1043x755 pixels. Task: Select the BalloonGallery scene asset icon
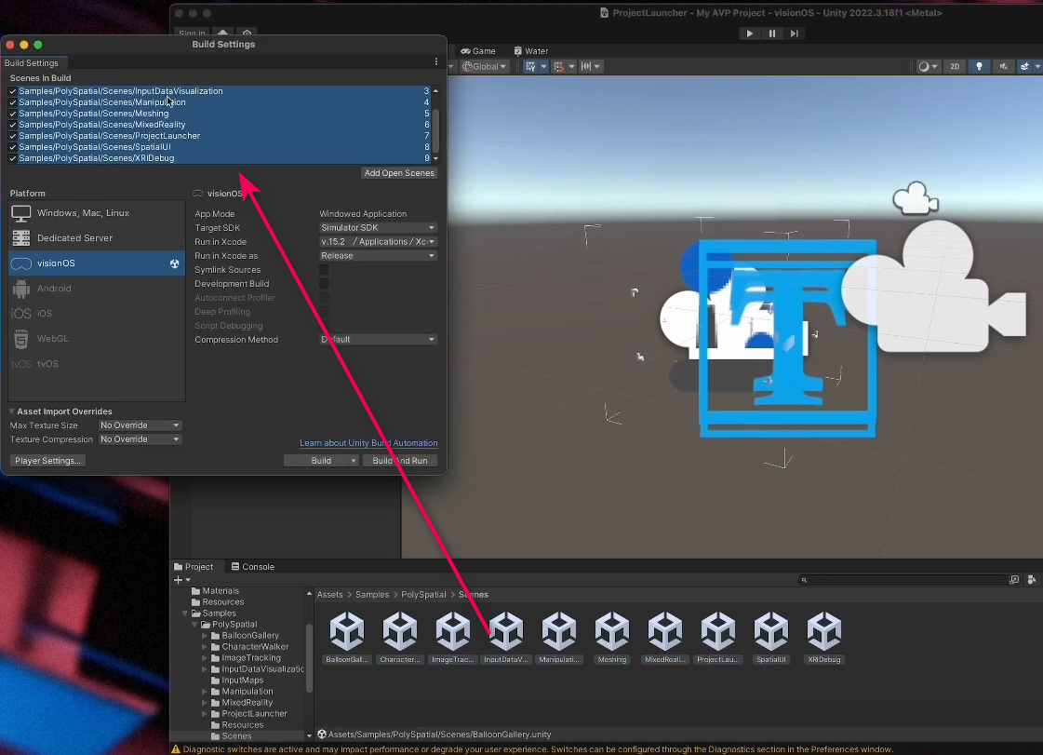pyautogui.click(x=347, y=633)
